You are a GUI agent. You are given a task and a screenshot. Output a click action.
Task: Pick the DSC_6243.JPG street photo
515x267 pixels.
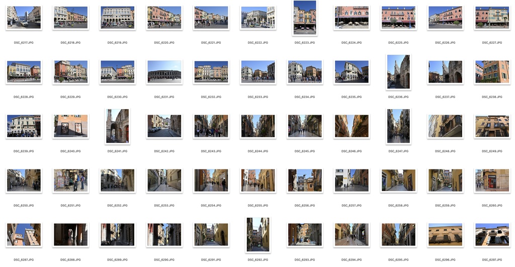click(211, 126)
